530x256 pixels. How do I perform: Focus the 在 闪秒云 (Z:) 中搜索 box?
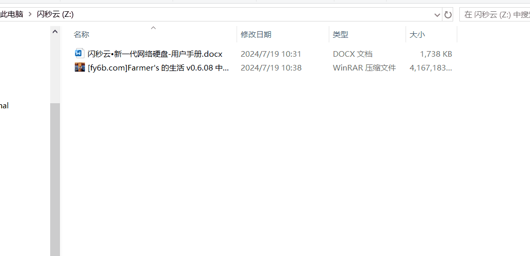pyautogui.click(x=495, y=14)
